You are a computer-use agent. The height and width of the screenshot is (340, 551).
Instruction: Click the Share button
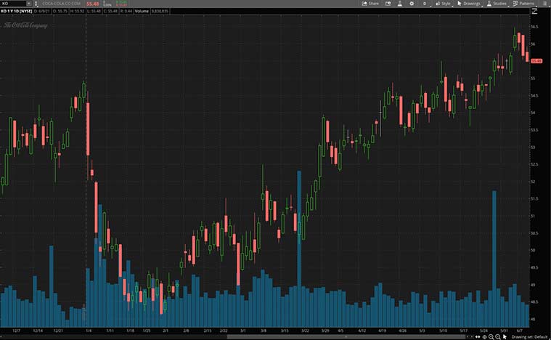(x=371, y=4)
